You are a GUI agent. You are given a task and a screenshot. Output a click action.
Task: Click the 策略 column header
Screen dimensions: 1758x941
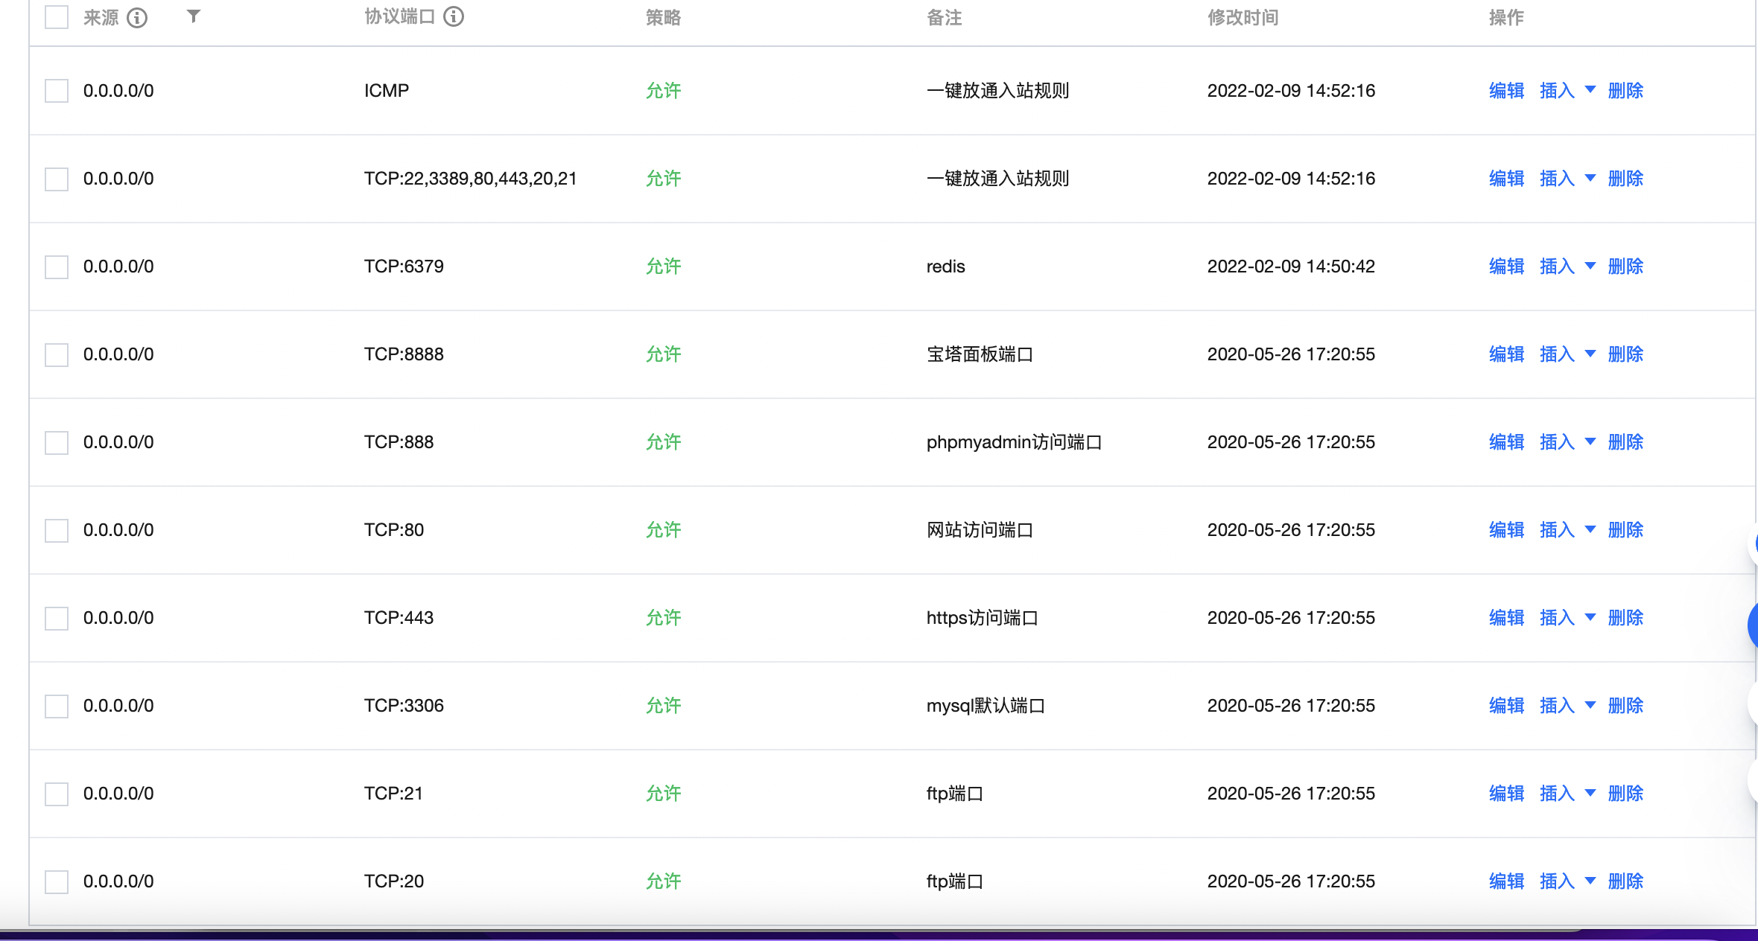663,17
